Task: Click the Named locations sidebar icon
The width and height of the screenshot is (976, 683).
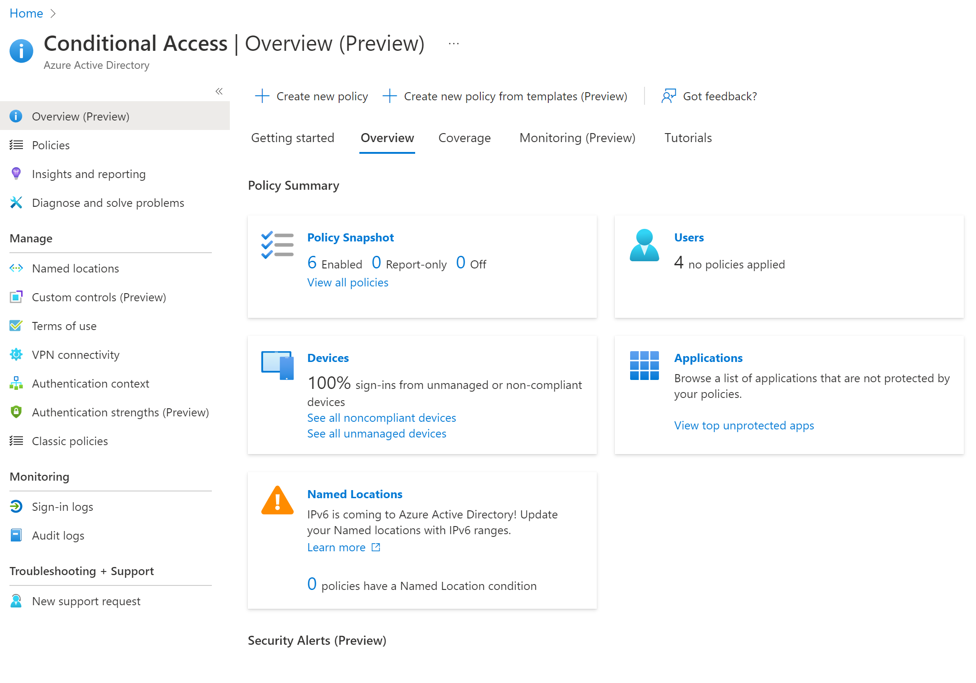Action: tap(16, 268)
